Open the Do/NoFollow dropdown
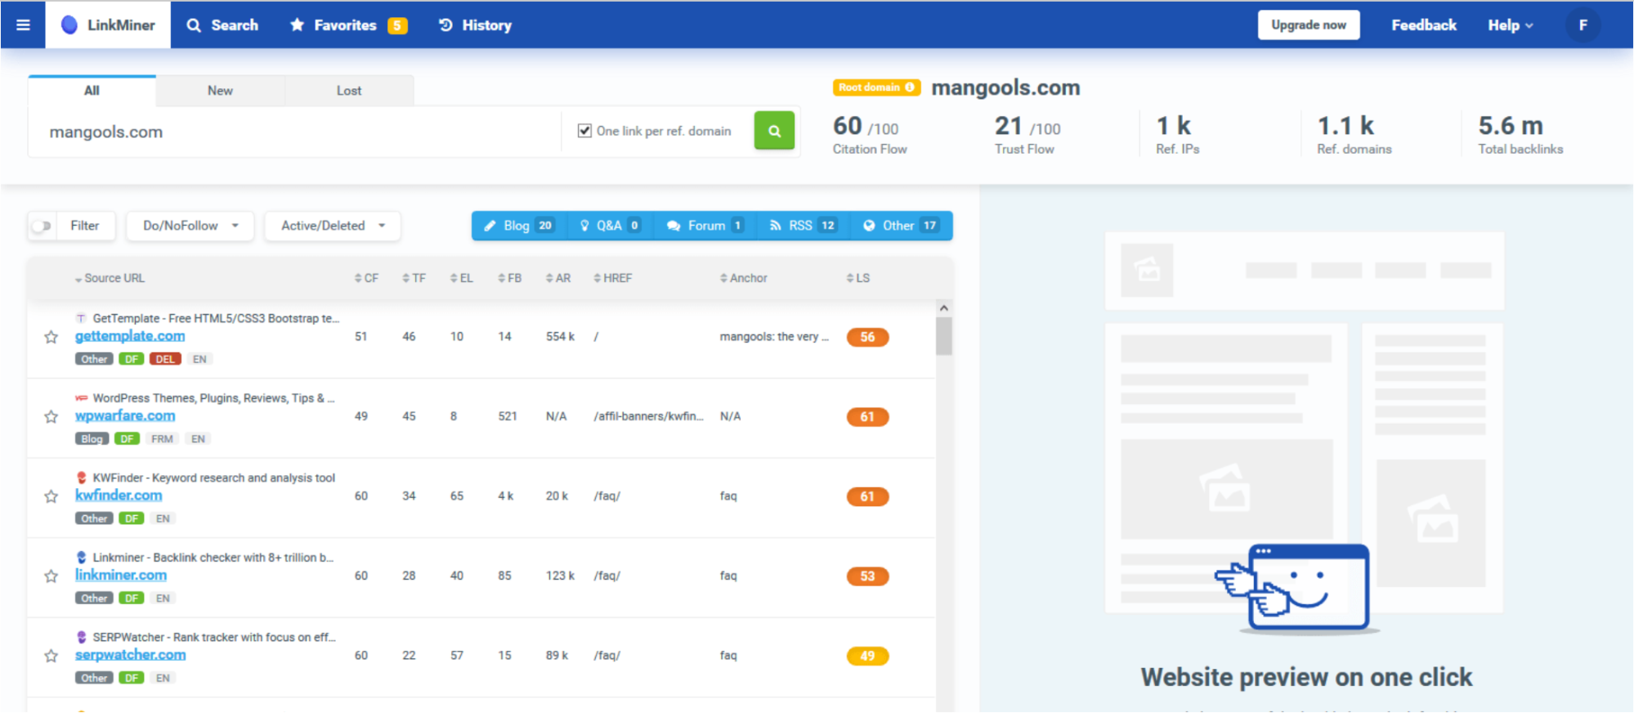The width and height of the screenshot is (1634, 713). 190,226
